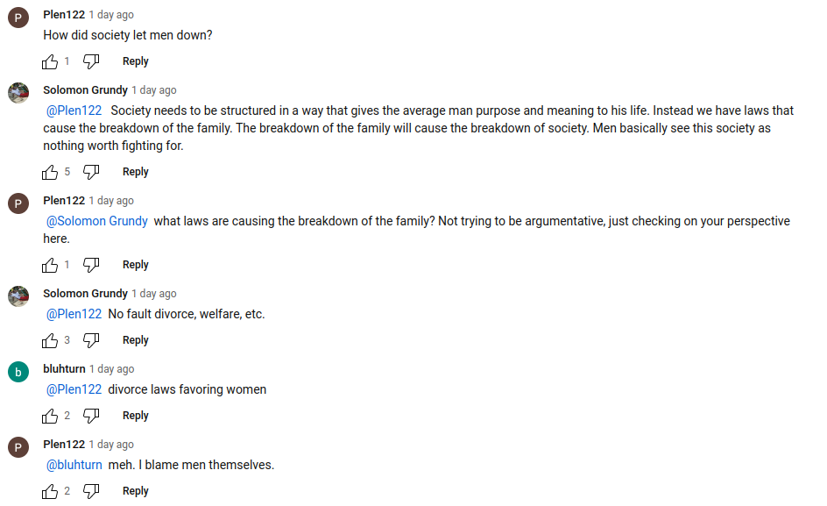Viewport: 827px width, 506px height.
Task: Dislike bluhturn's divorce laws comment
Action: [91, 416]
